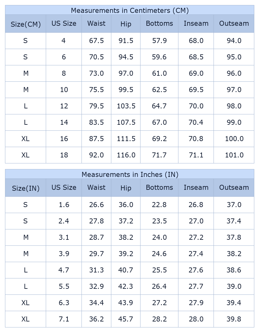Click the Bottoms header in centimeters table

click(159, 24)
